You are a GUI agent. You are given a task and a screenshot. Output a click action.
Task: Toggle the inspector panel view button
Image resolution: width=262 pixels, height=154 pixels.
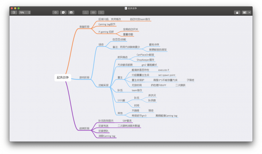(244, 12)
